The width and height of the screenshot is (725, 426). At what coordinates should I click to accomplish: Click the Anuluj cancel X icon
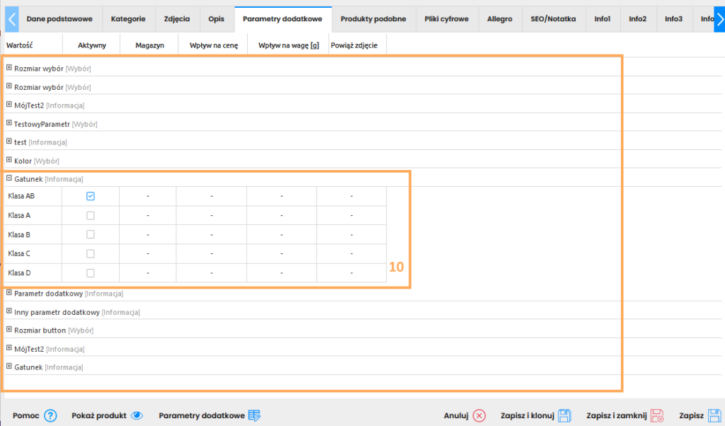(479, 415)
